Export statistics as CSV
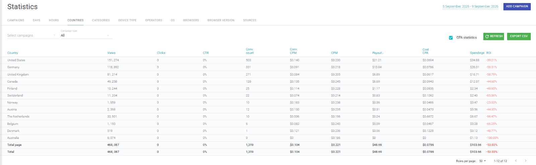Image resolution: width=536 pixels, height=165 pixels. pyautogui.click(x=519, y=36)
